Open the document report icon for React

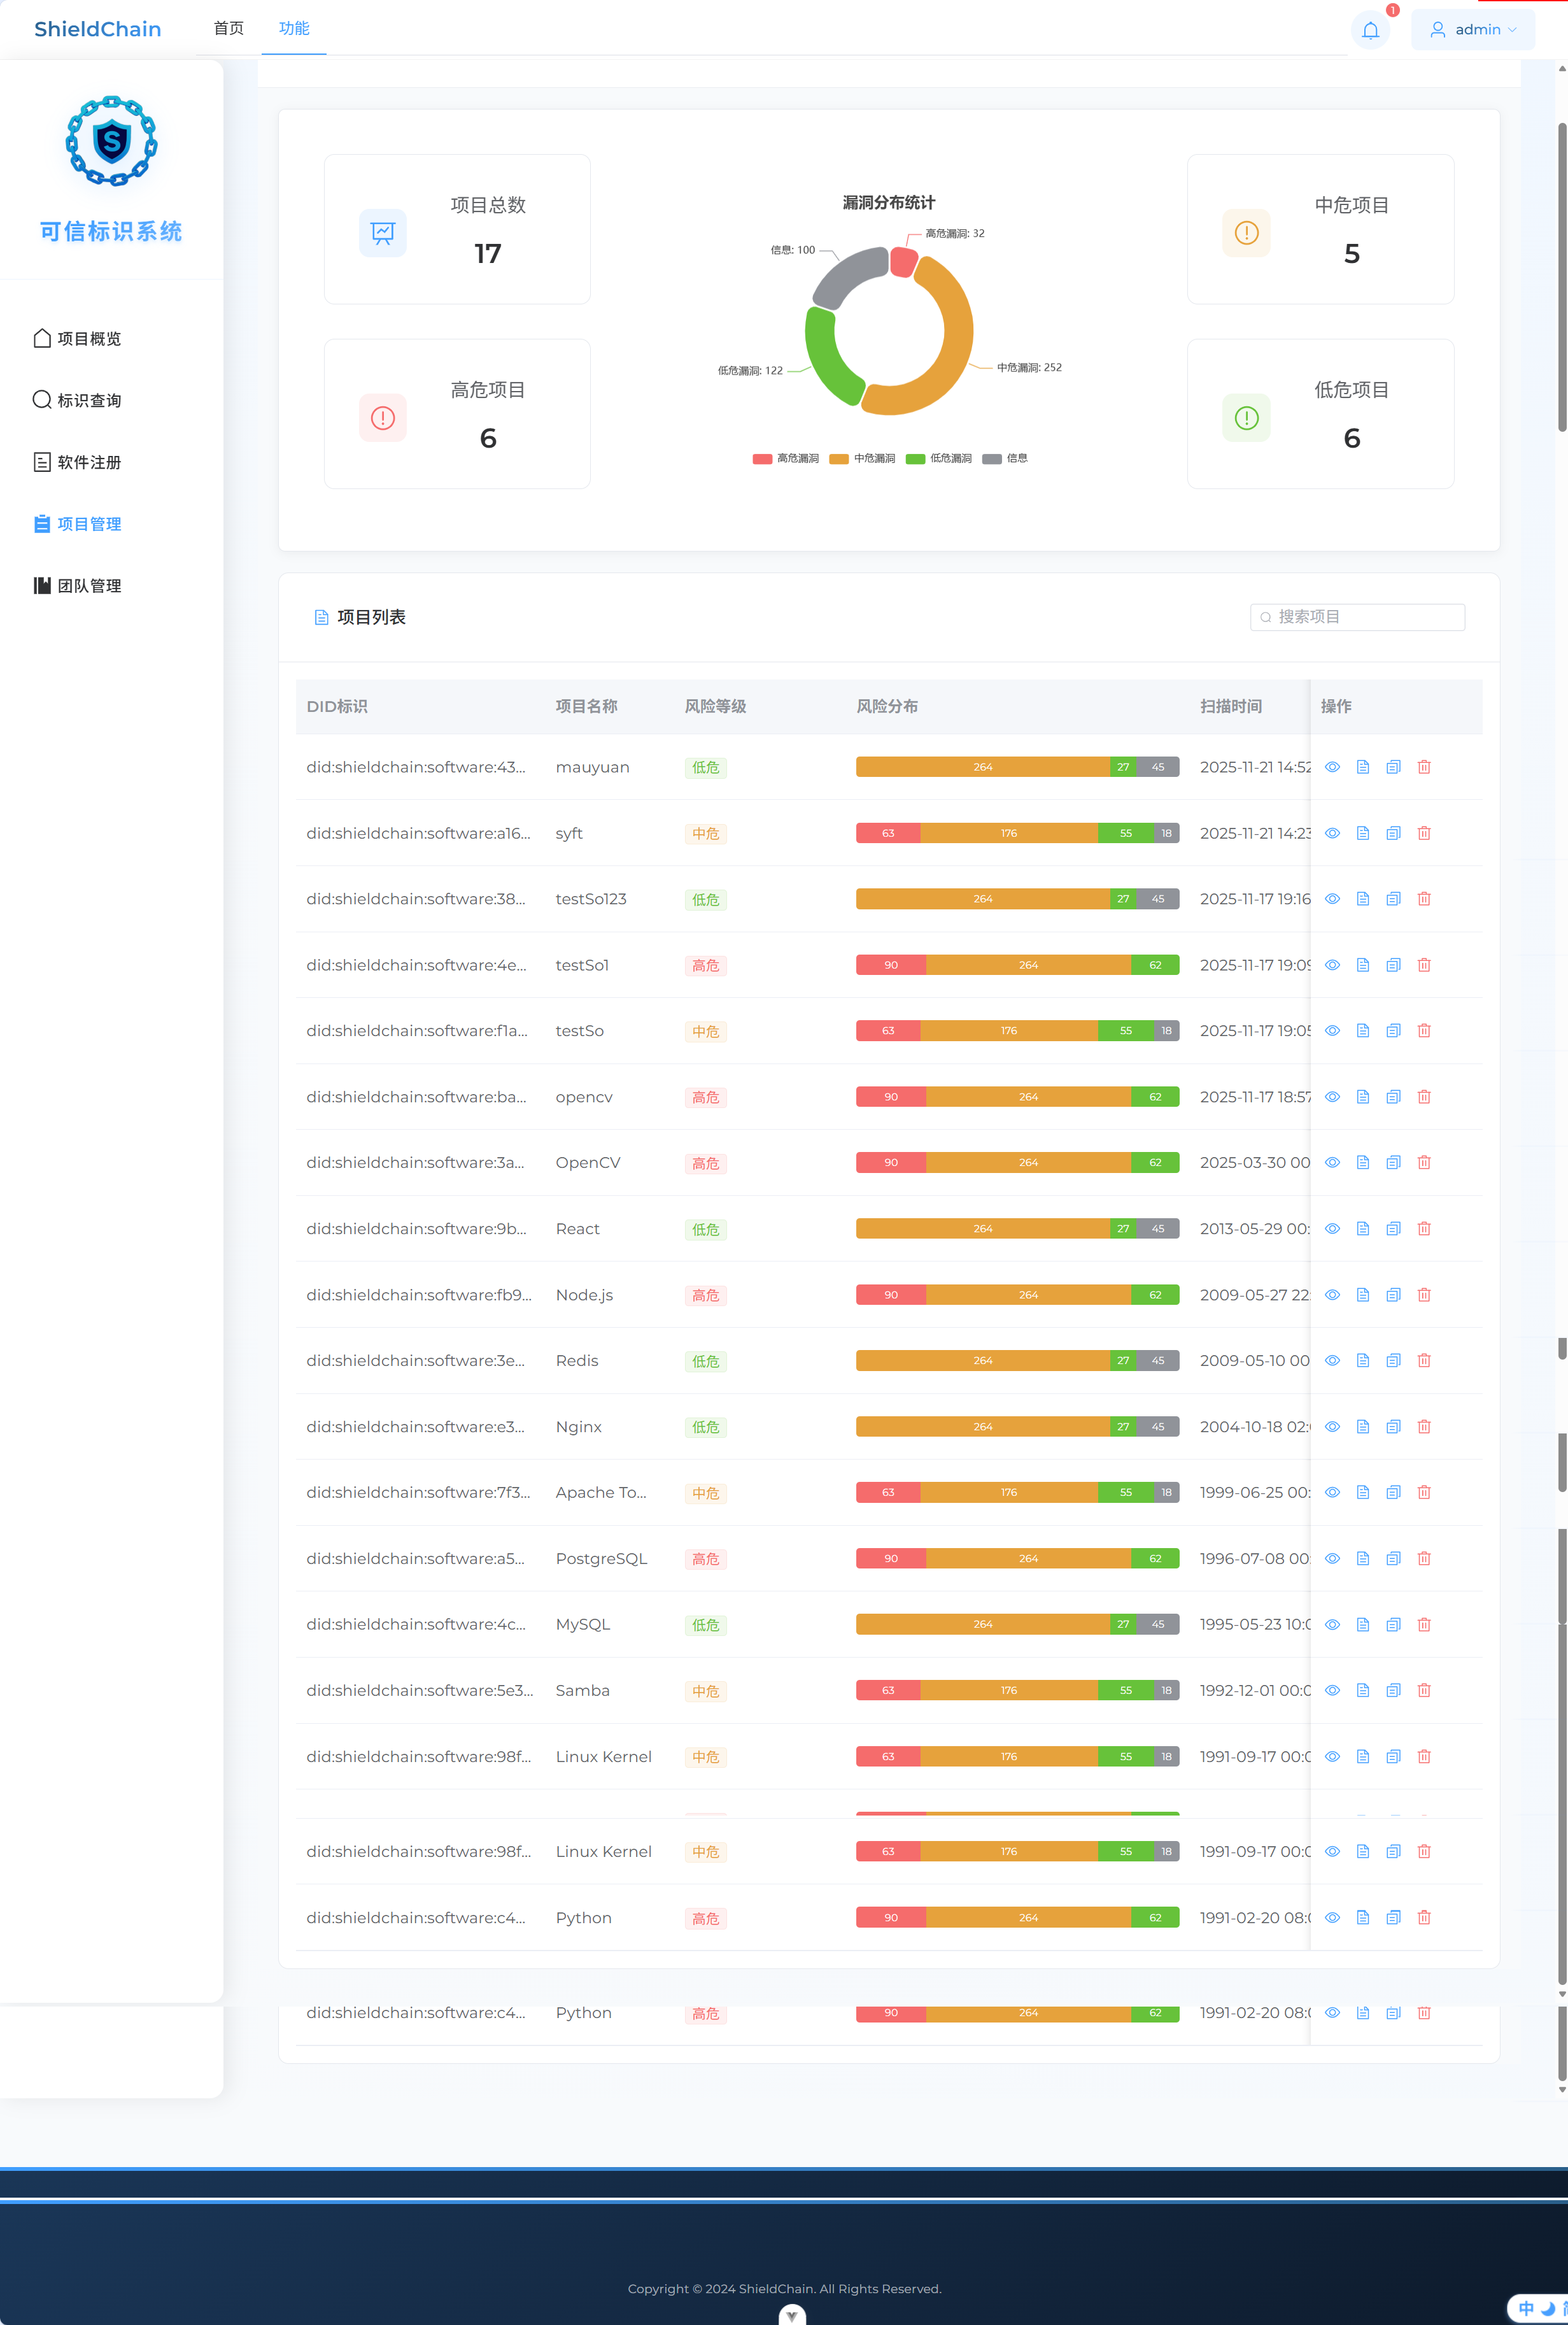pos(1362,1229)
